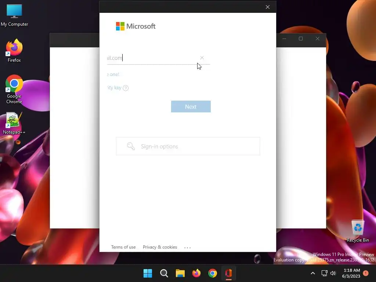Select the Google Chrome desktop shortcut
Viewport: 376px width, 282px height.
[x=14, y=89]
